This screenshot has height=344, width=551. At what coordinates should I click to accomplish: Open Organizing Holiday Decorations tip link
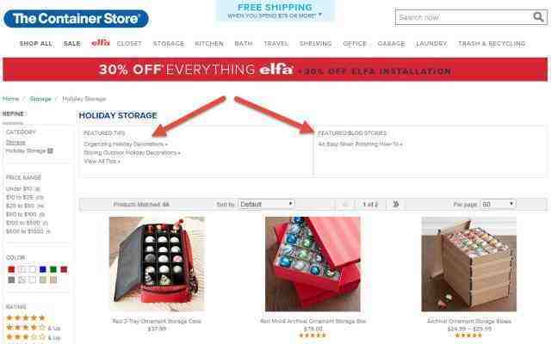coord(126,144)
